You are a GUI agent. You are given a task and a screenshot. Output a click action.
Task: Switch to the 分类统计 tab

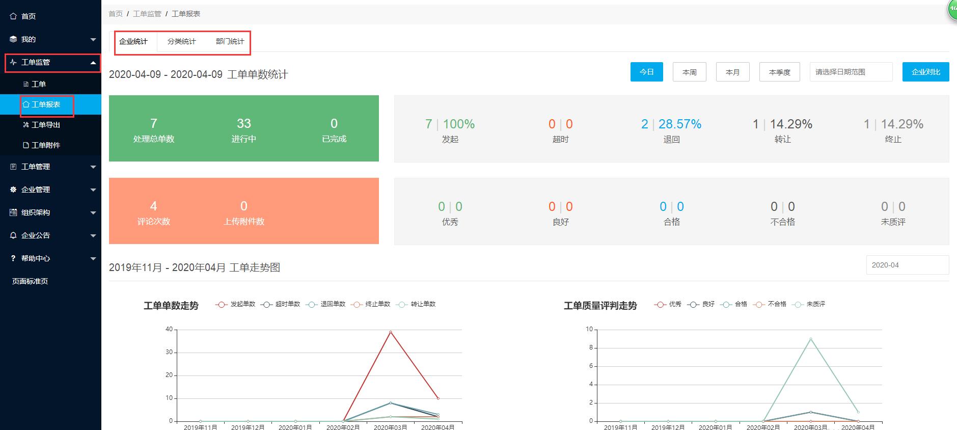181,41
